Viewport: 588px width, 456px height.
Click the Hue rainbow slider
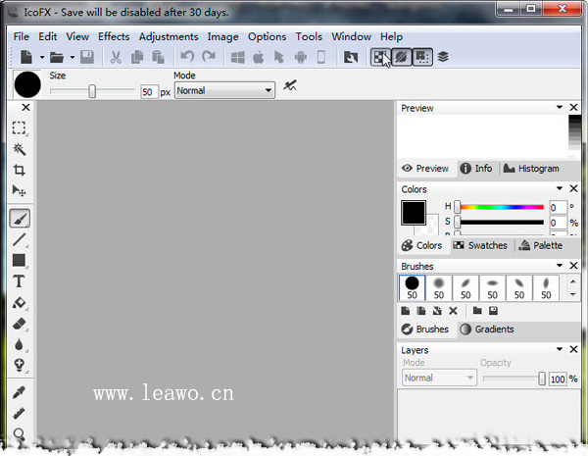tap(502, 207)
